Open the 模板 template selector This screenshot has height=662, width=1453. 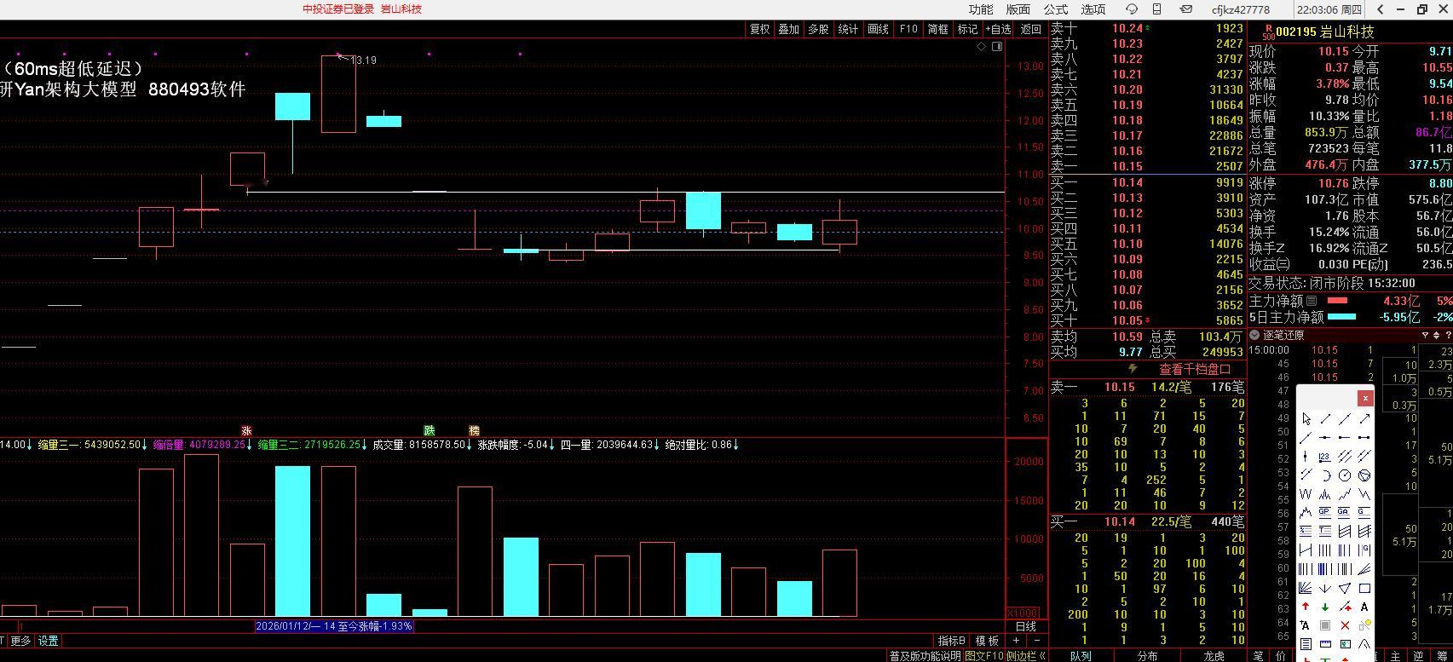[x=987, y=641]
